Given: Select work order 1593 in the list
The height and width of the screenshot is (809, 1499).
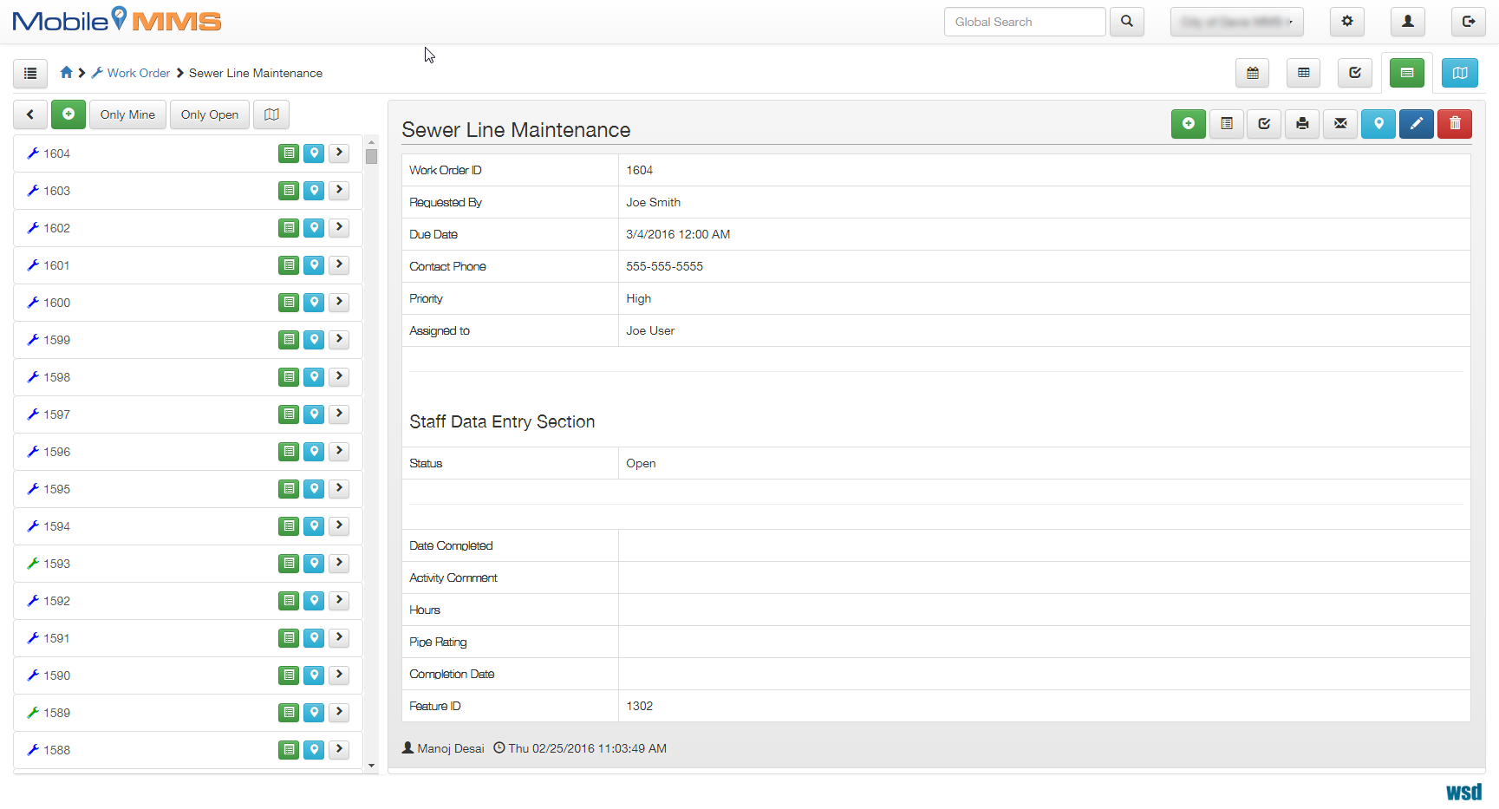Looking at the screenshot, I should pyautogui.click(x=57, y=564).
